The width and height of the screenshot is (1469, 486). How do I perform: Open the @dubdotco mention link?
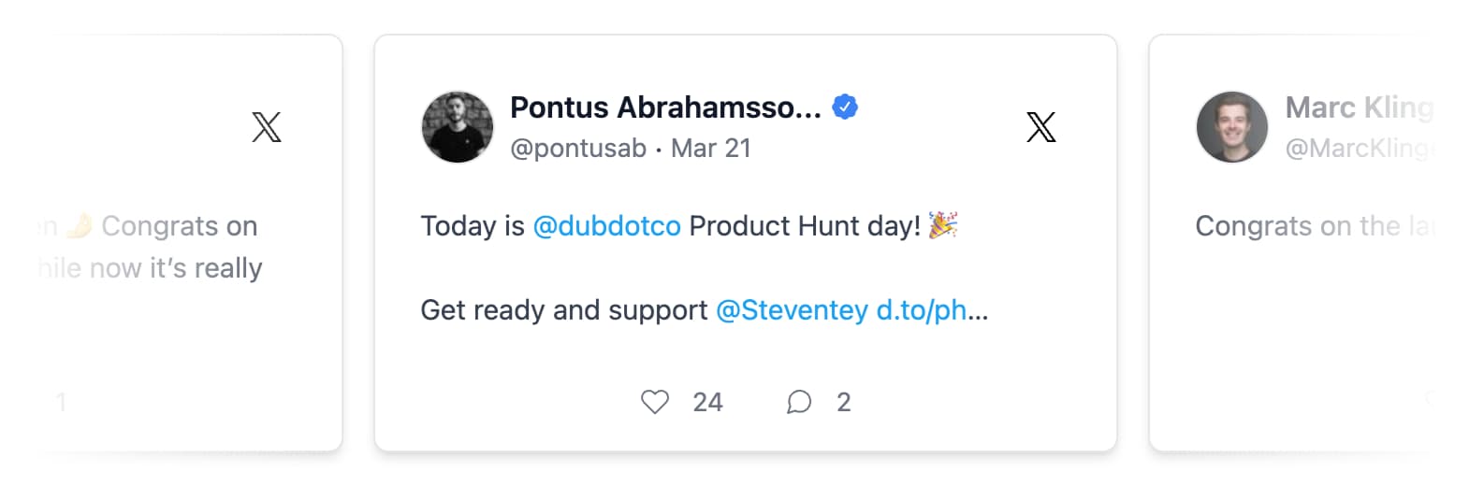click(606, 226)
